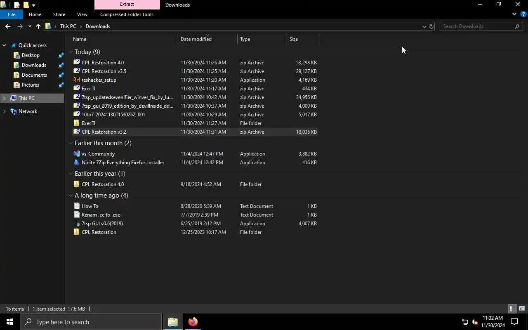Refresh the Downloads folder view

pyautogui.click(x=431, y=26)
